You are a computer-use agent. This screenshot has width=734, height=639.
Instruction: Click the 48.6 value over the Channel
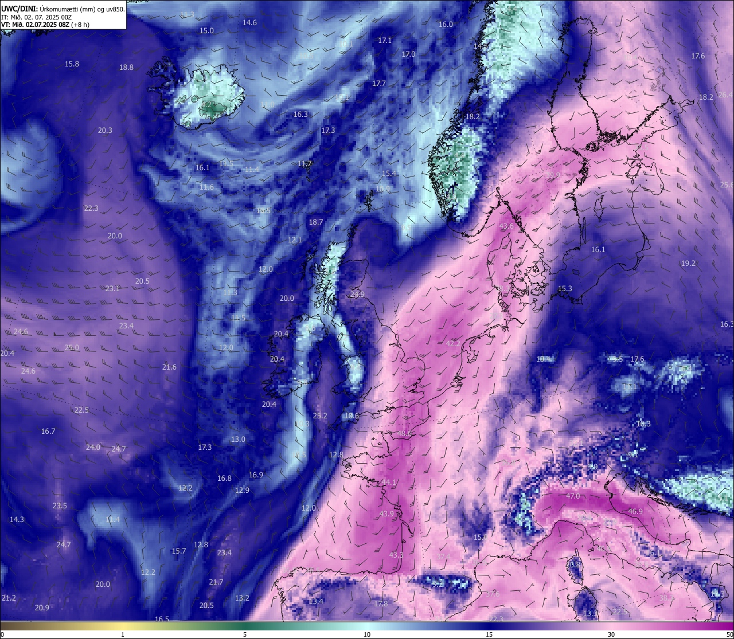[404, 434]
